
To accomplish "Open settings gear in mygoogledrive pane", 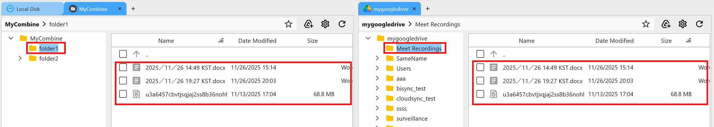I will 683,24.
